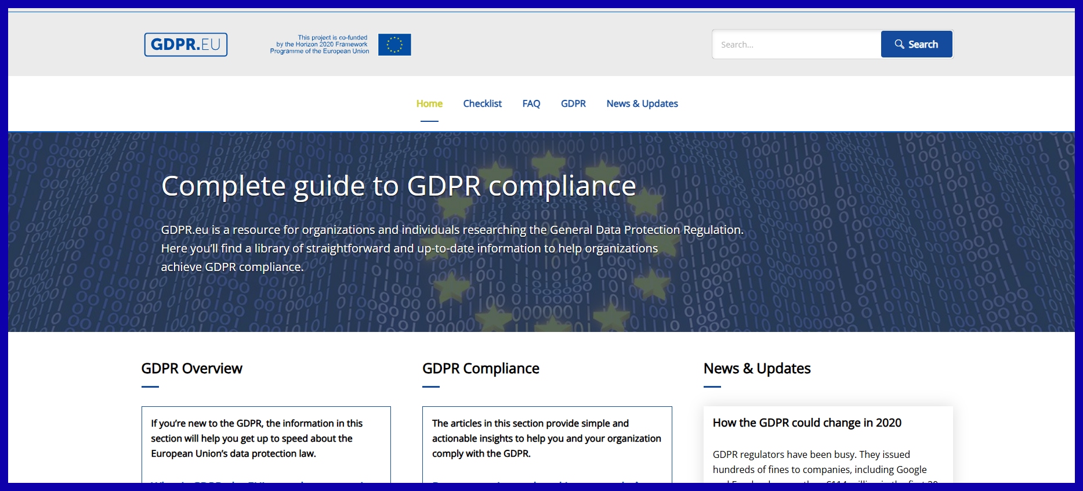Click the News & Updates section heading
The height and width of the screenshot is (491, 1083).
point(756,369)
